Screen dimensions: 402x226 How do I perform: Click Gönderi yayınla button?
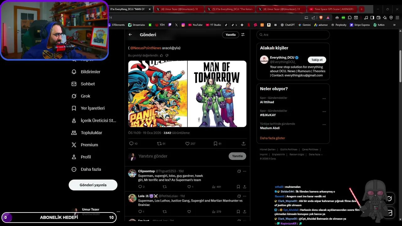[x=93, y=185]
